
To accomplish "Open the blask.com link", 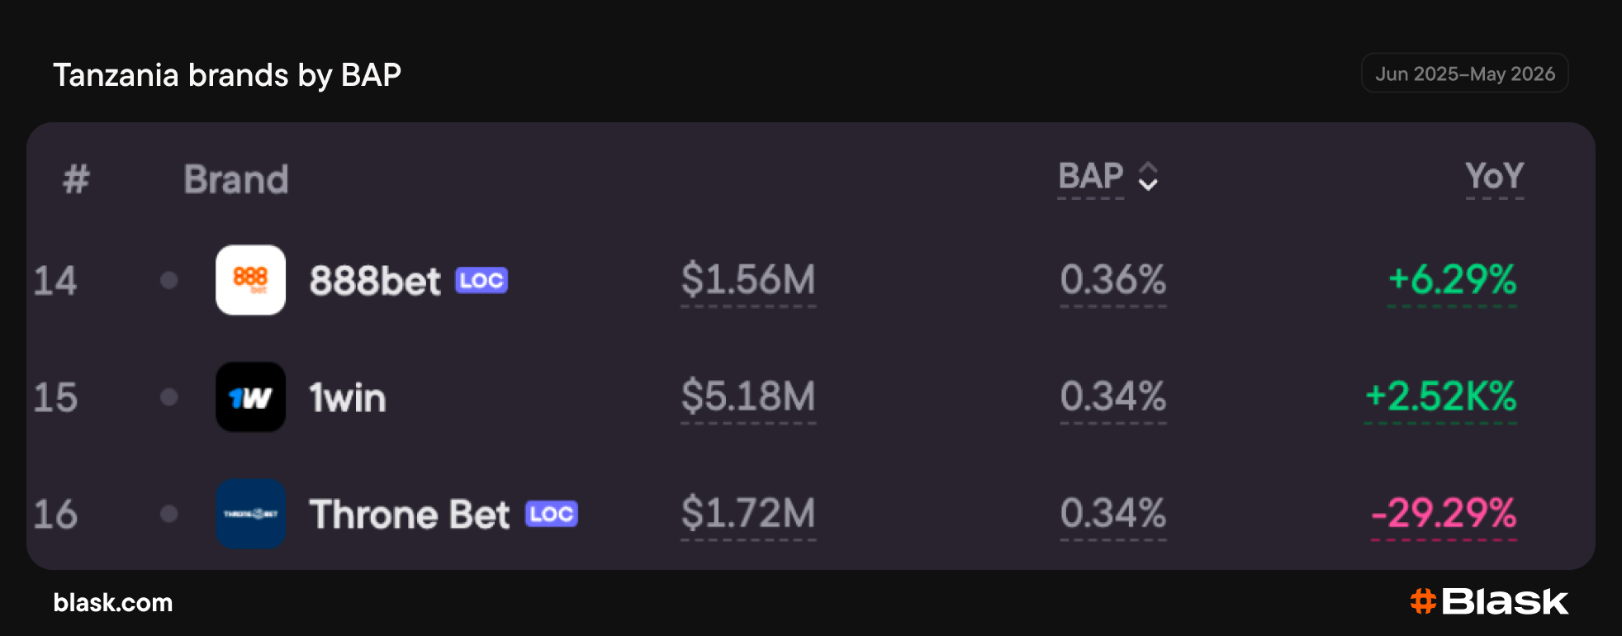I will (113, 602).
